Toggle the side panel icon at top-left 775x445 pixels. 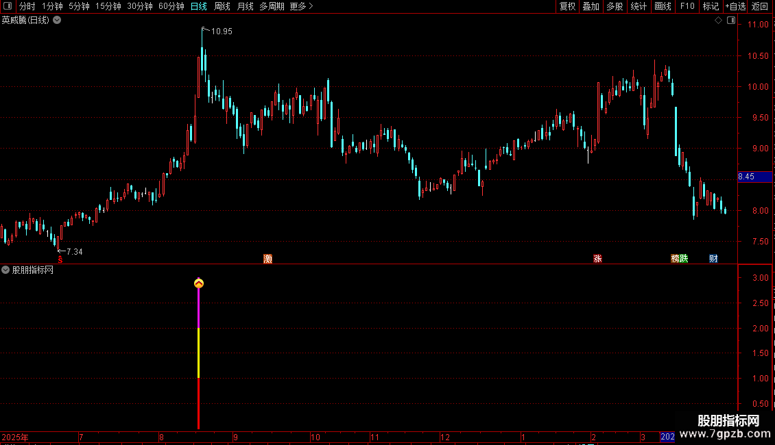click(8, 6)
